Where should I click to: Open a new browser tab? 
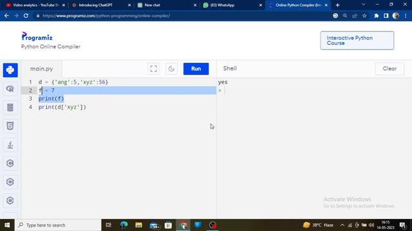tap(337, 5)
